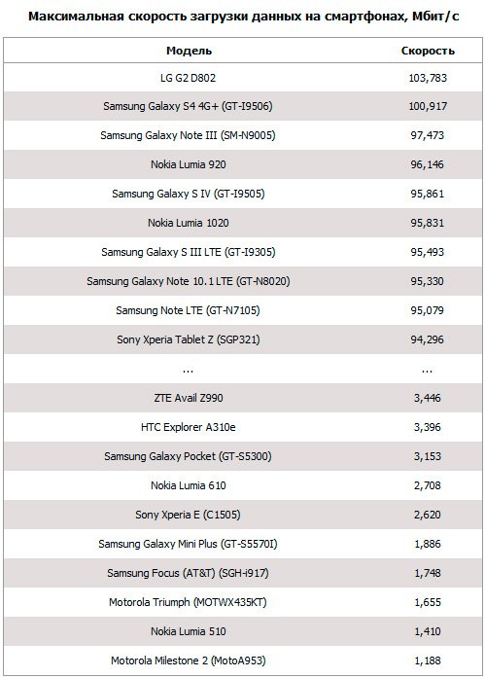Click the Скорость column header
485x678 pixels.
coord(428,51)
